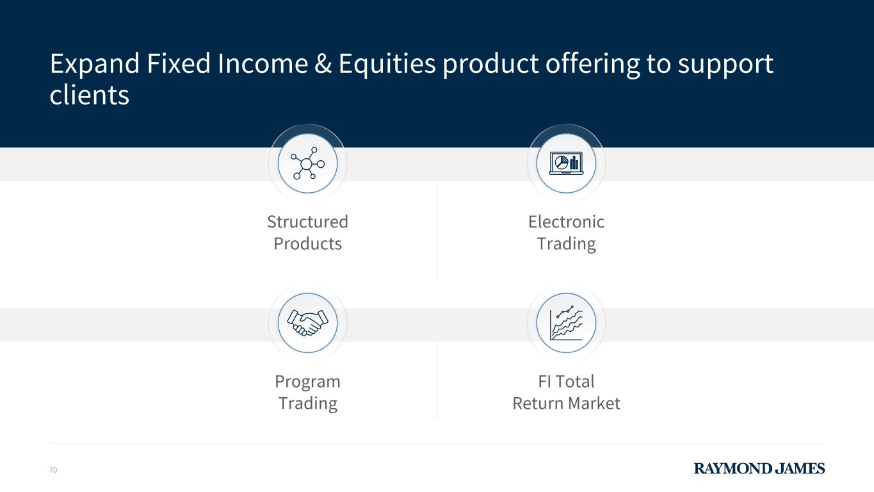The height and width of the screenshot is (492, 874).
Task: Click the gray band behind the handshake icon
Action: pos(128,325)
